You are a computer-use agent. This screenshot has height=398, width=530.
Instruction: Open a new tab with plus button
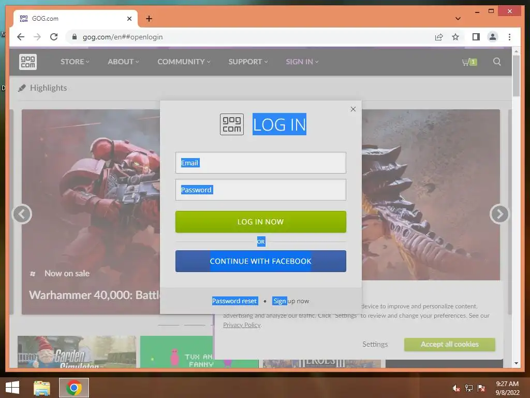point(149,19)
